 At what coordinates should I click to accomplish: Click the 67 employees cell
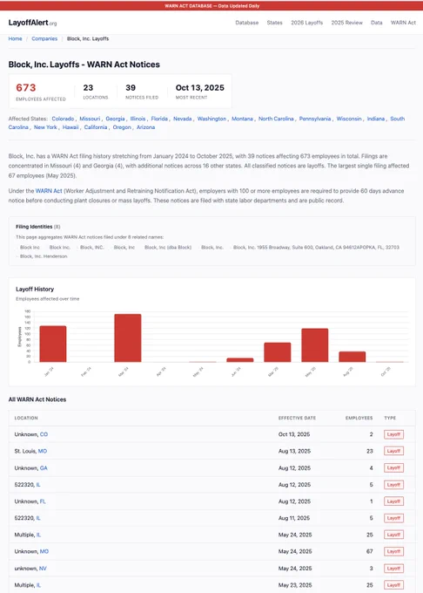pyautogui.click(x=369, y=552)
